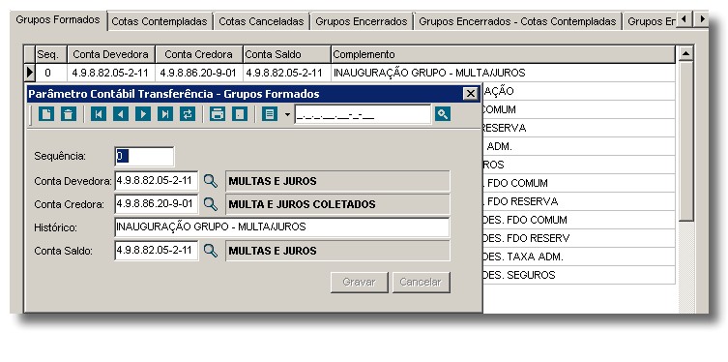Select the Grupos Formados tab
Screen dimensions: 728x362
[58, 20]
